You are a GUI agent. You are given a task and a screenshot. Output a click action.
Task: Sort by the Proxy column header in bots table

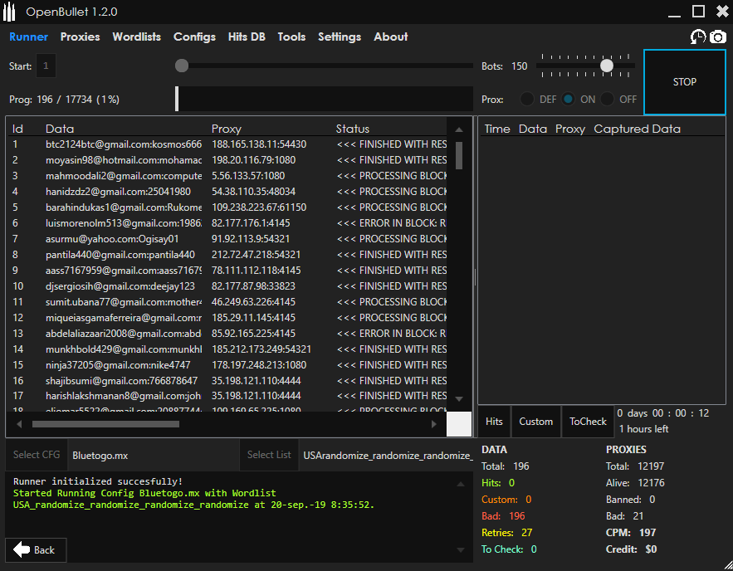coord(227,129)
